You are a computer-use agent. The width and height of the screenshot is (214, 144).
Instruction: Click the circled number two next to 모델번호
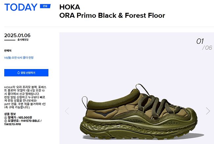(x=6, y=121)
